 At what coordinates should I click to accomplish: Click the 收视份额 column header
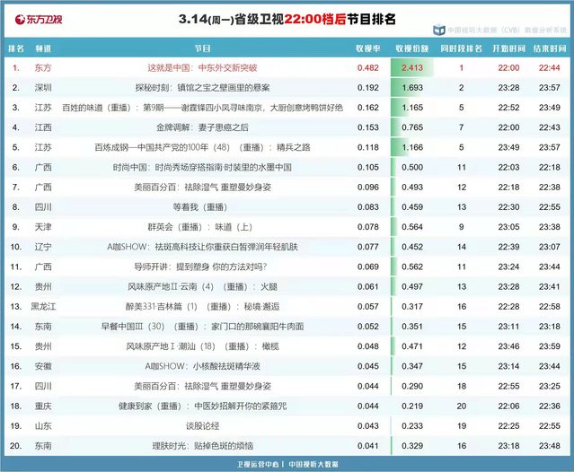click(412, 48)
